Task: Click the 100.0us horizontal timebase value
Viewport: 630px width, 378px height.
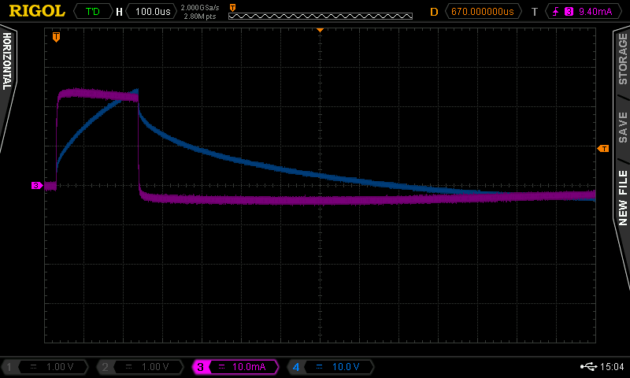Action: pos(153,12)
